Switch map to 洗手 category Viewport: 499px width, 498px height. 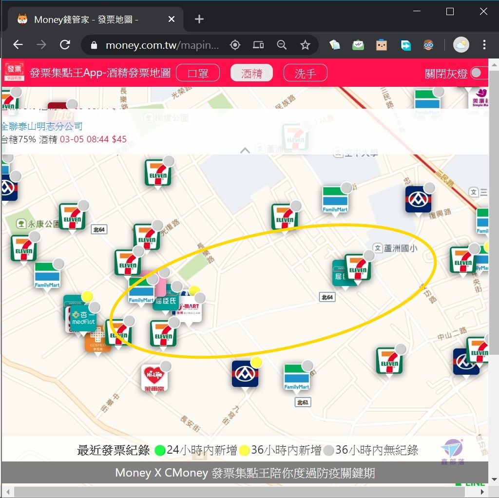point(305,73)
